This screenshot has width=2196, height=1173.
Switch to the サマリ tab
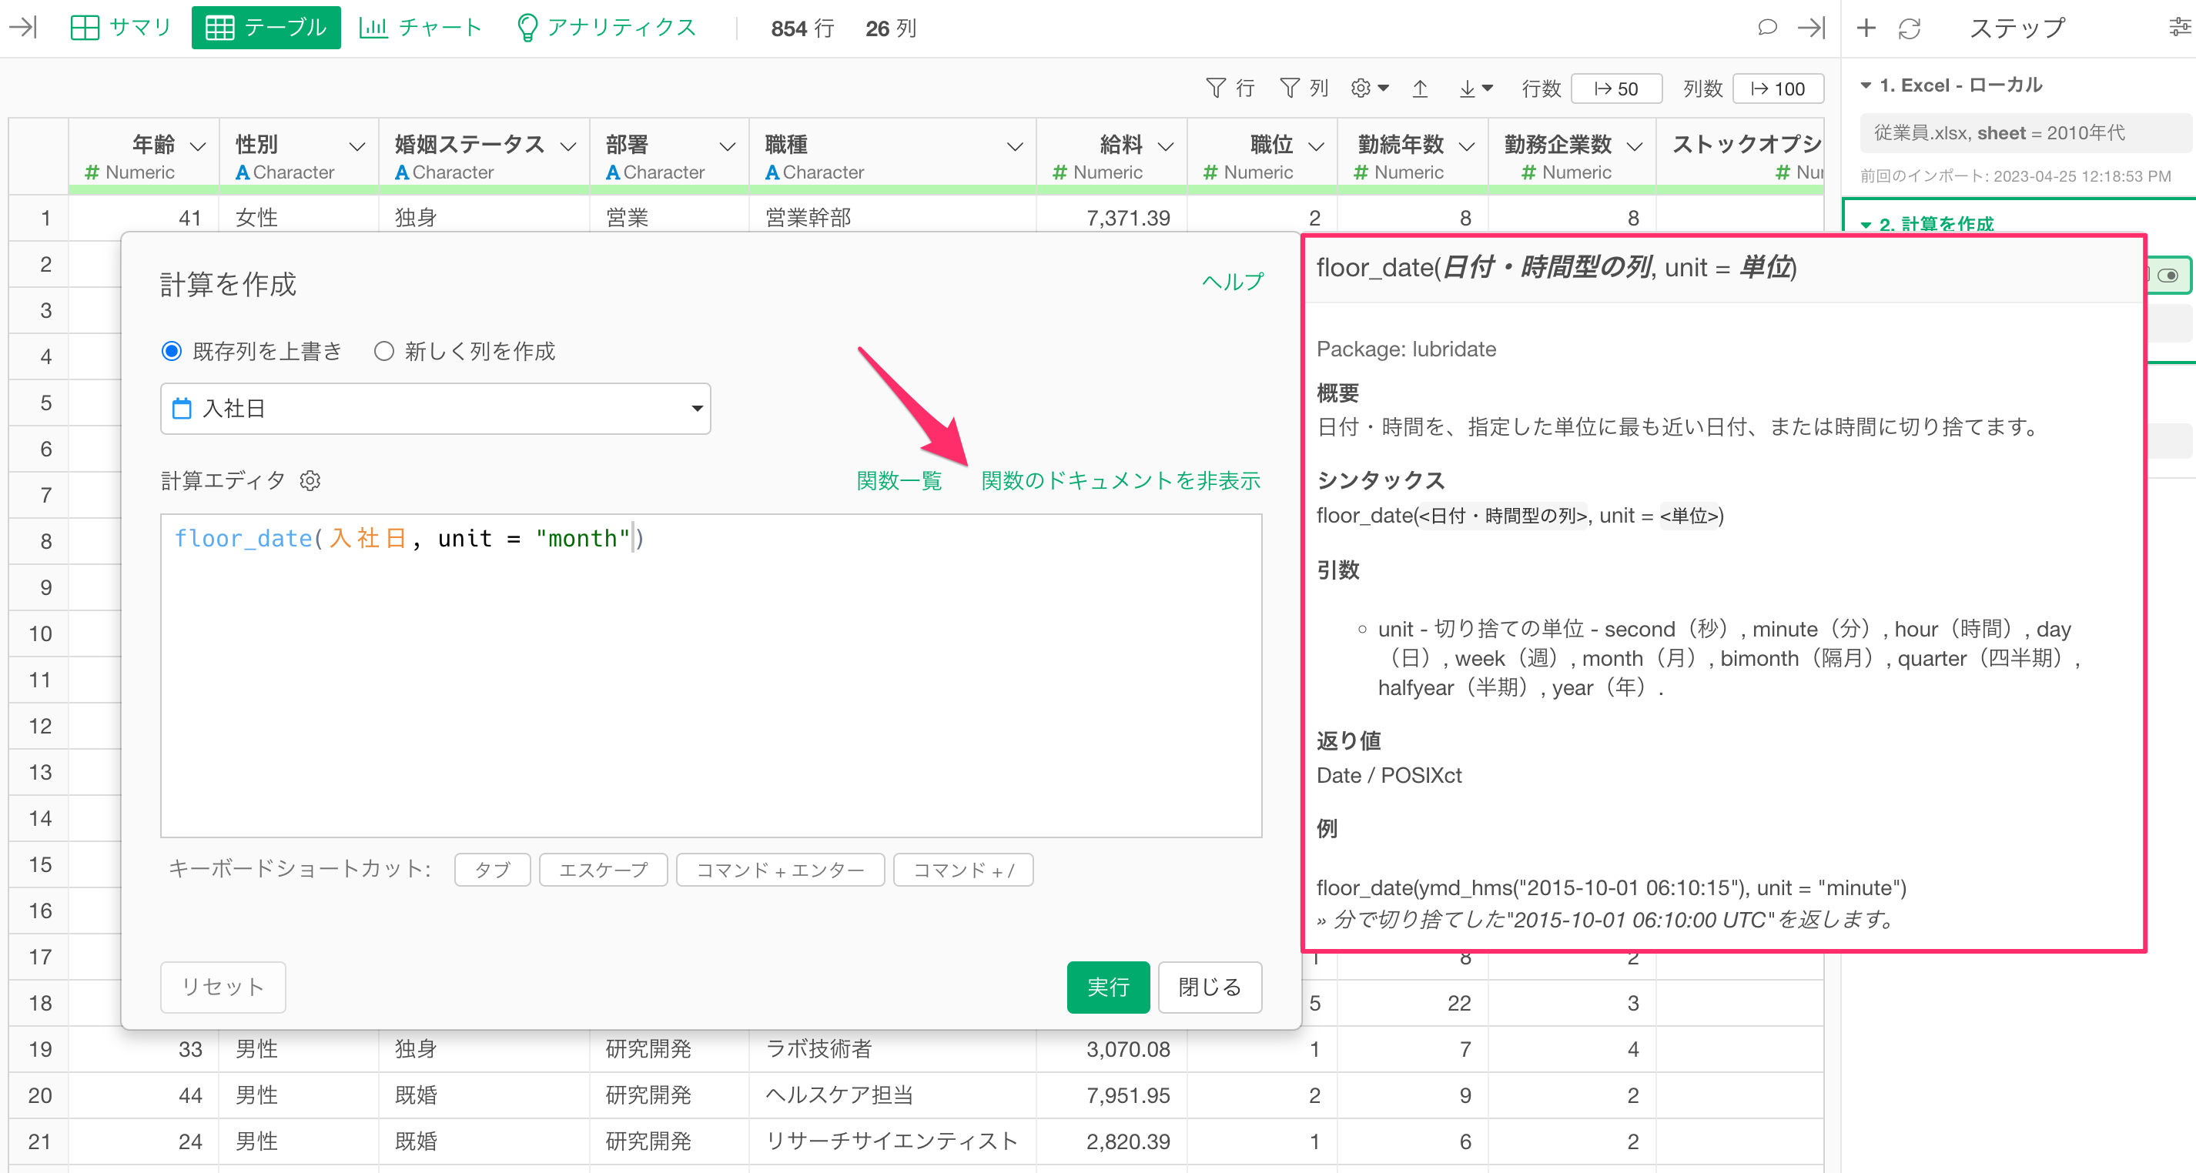(120, 27)
